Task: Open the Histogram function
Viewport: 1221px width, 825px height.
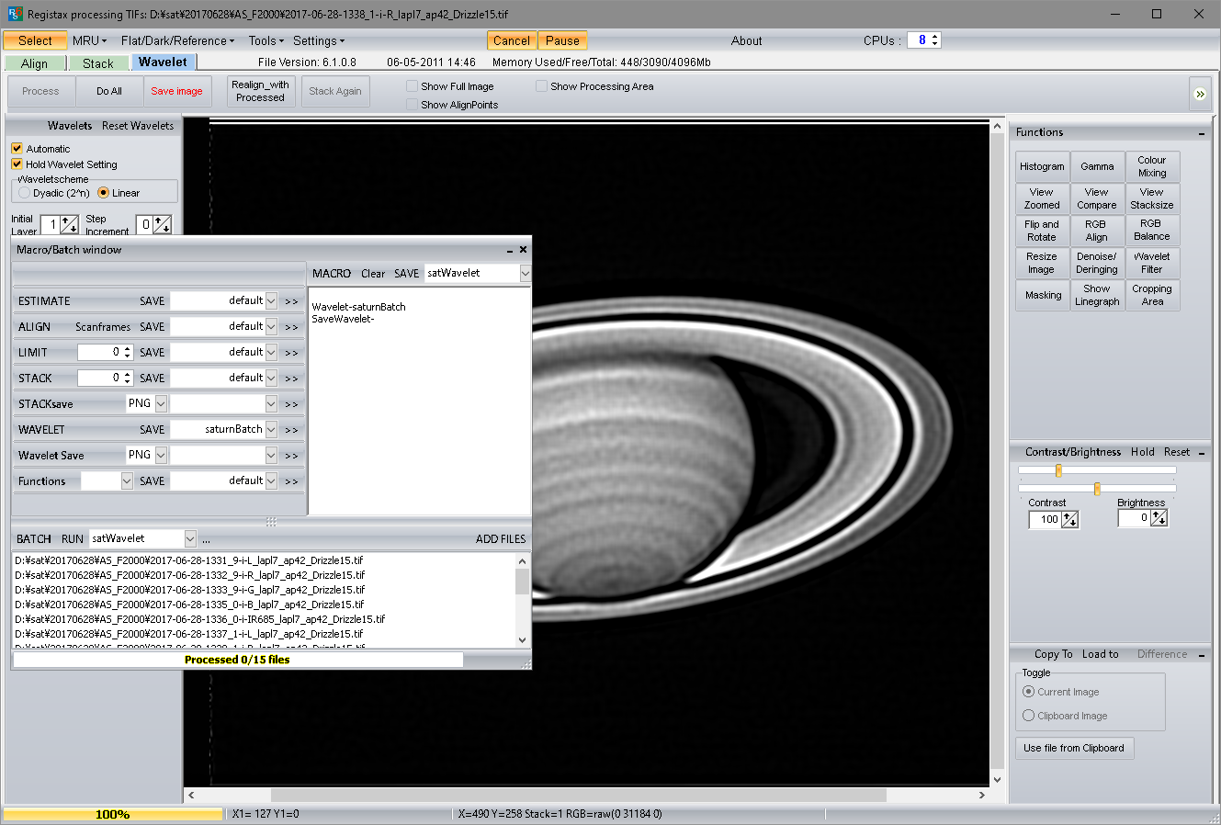Action: (x=1042, y=166)
